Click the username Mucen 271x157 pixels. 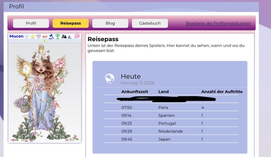point(17,36)
